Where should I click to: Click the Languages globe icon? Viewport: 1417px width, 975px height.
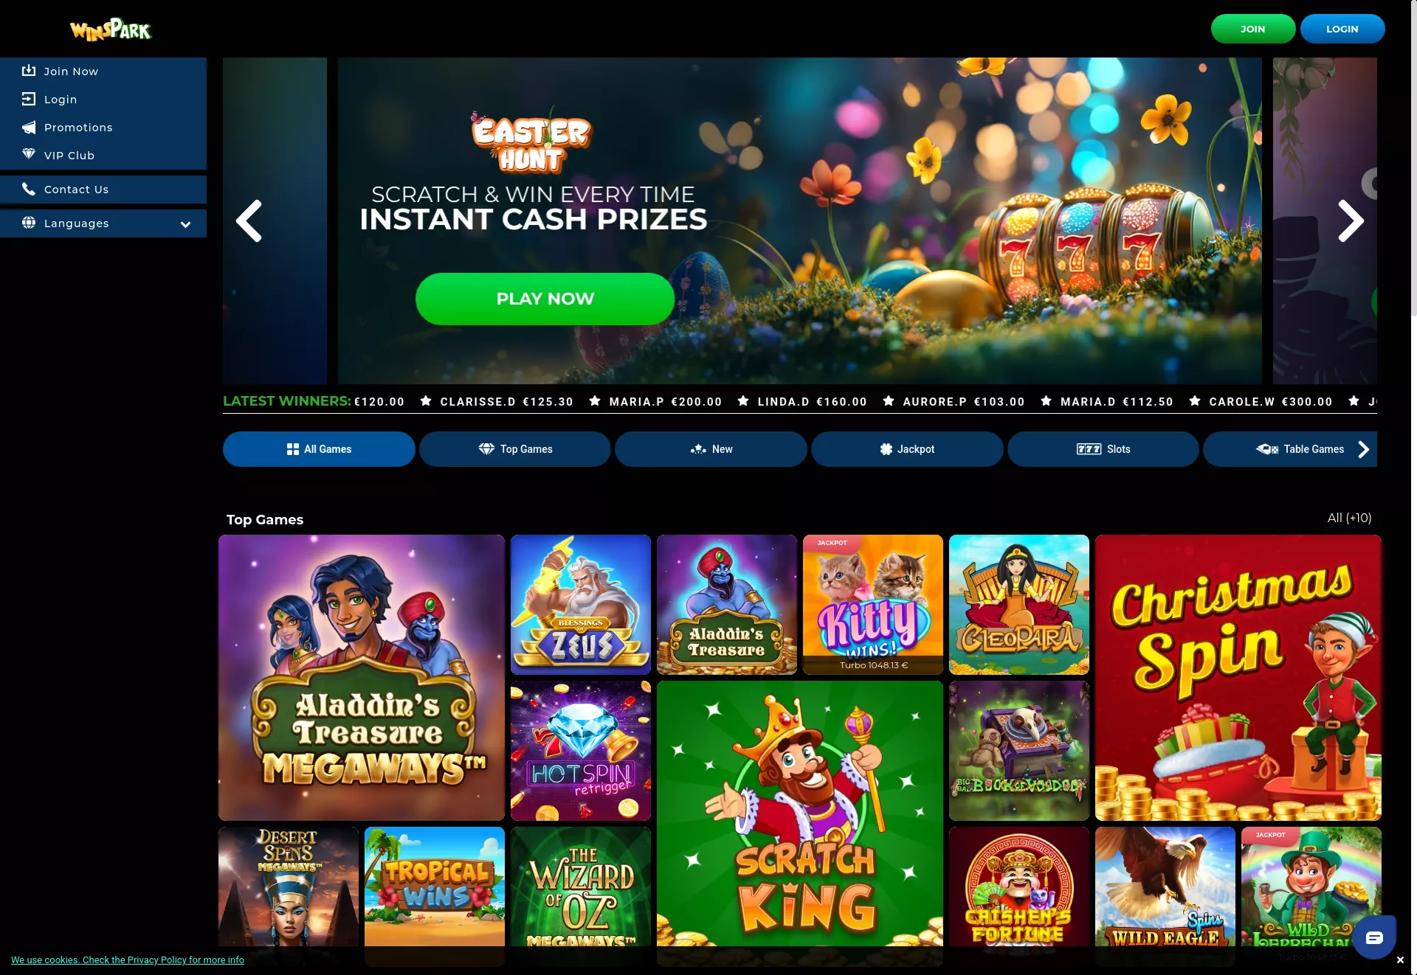point(29,223)
